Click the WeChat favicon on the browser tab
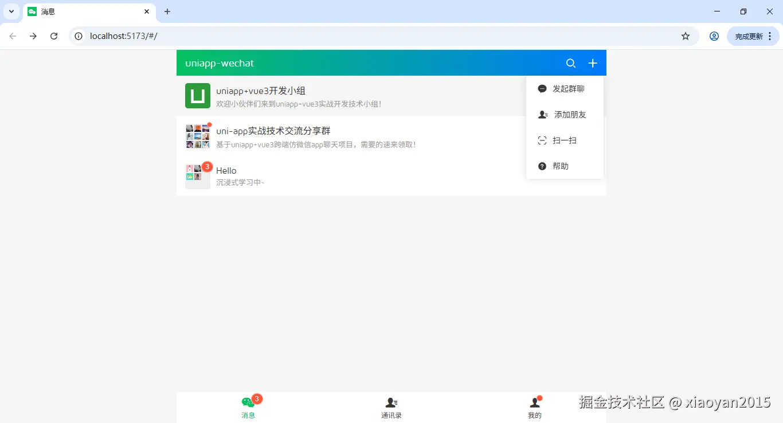The width and height of the screenshot is (783, 423). (32, 11)
